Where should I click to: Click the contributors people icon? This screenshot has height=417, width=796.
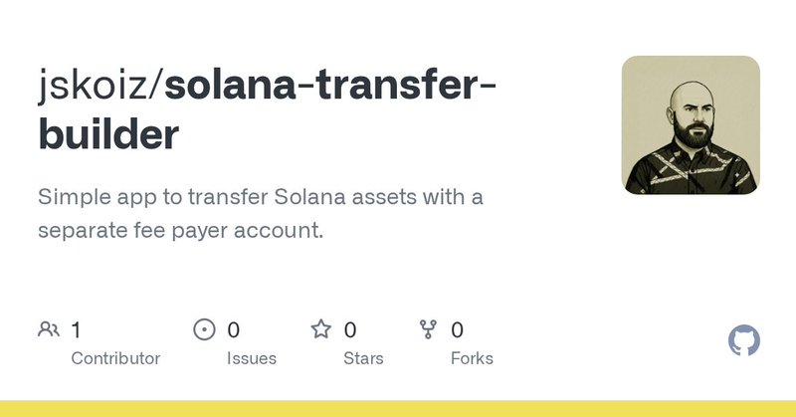[49, 329]
